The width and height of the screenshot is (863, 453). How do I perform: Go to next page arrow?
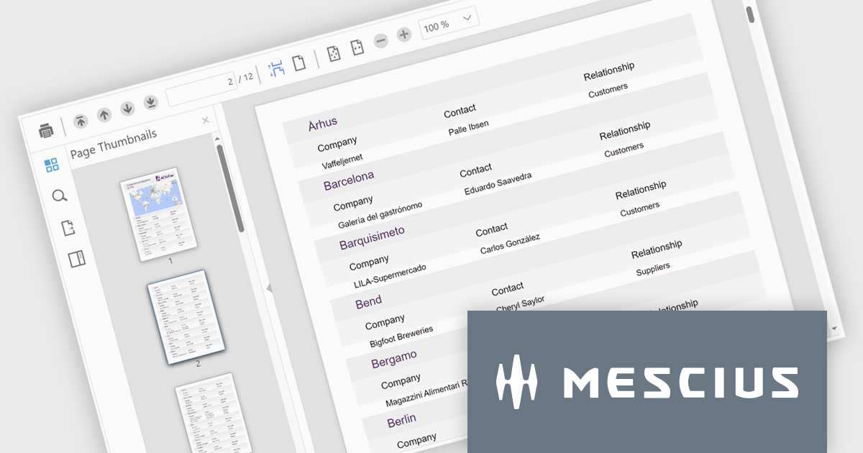[127, 109]
